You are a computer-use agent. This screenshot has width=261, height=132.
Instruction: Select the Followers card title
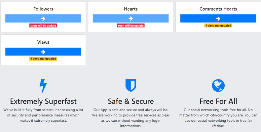[43, 9]
